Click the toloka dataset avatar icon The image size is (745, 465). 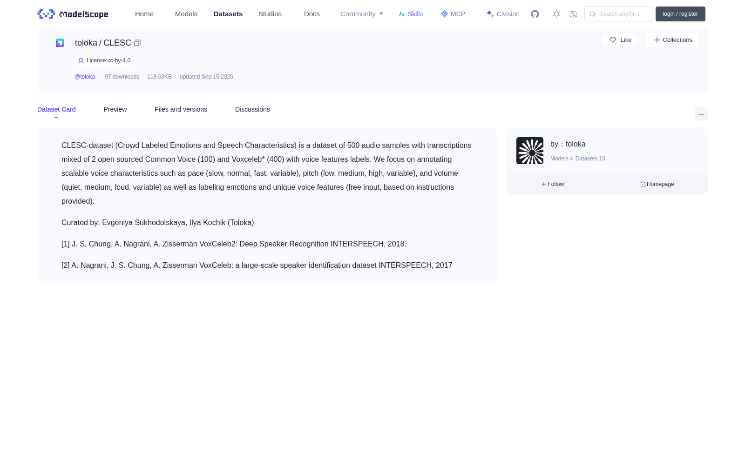60,43
